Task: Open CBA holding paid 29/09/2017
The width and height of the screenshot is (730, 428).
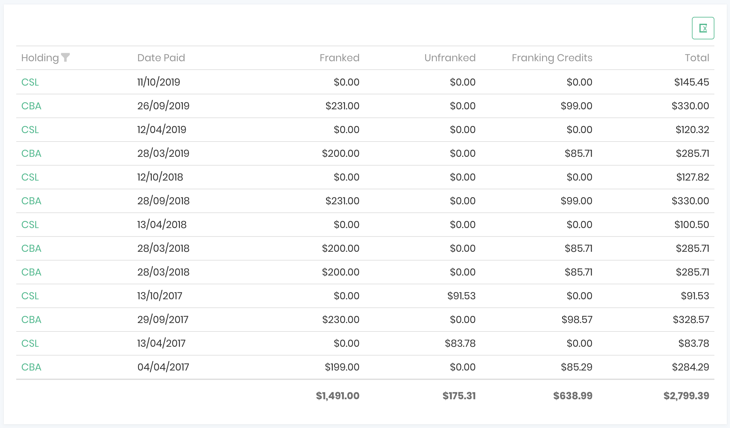Action: point(31,320)
